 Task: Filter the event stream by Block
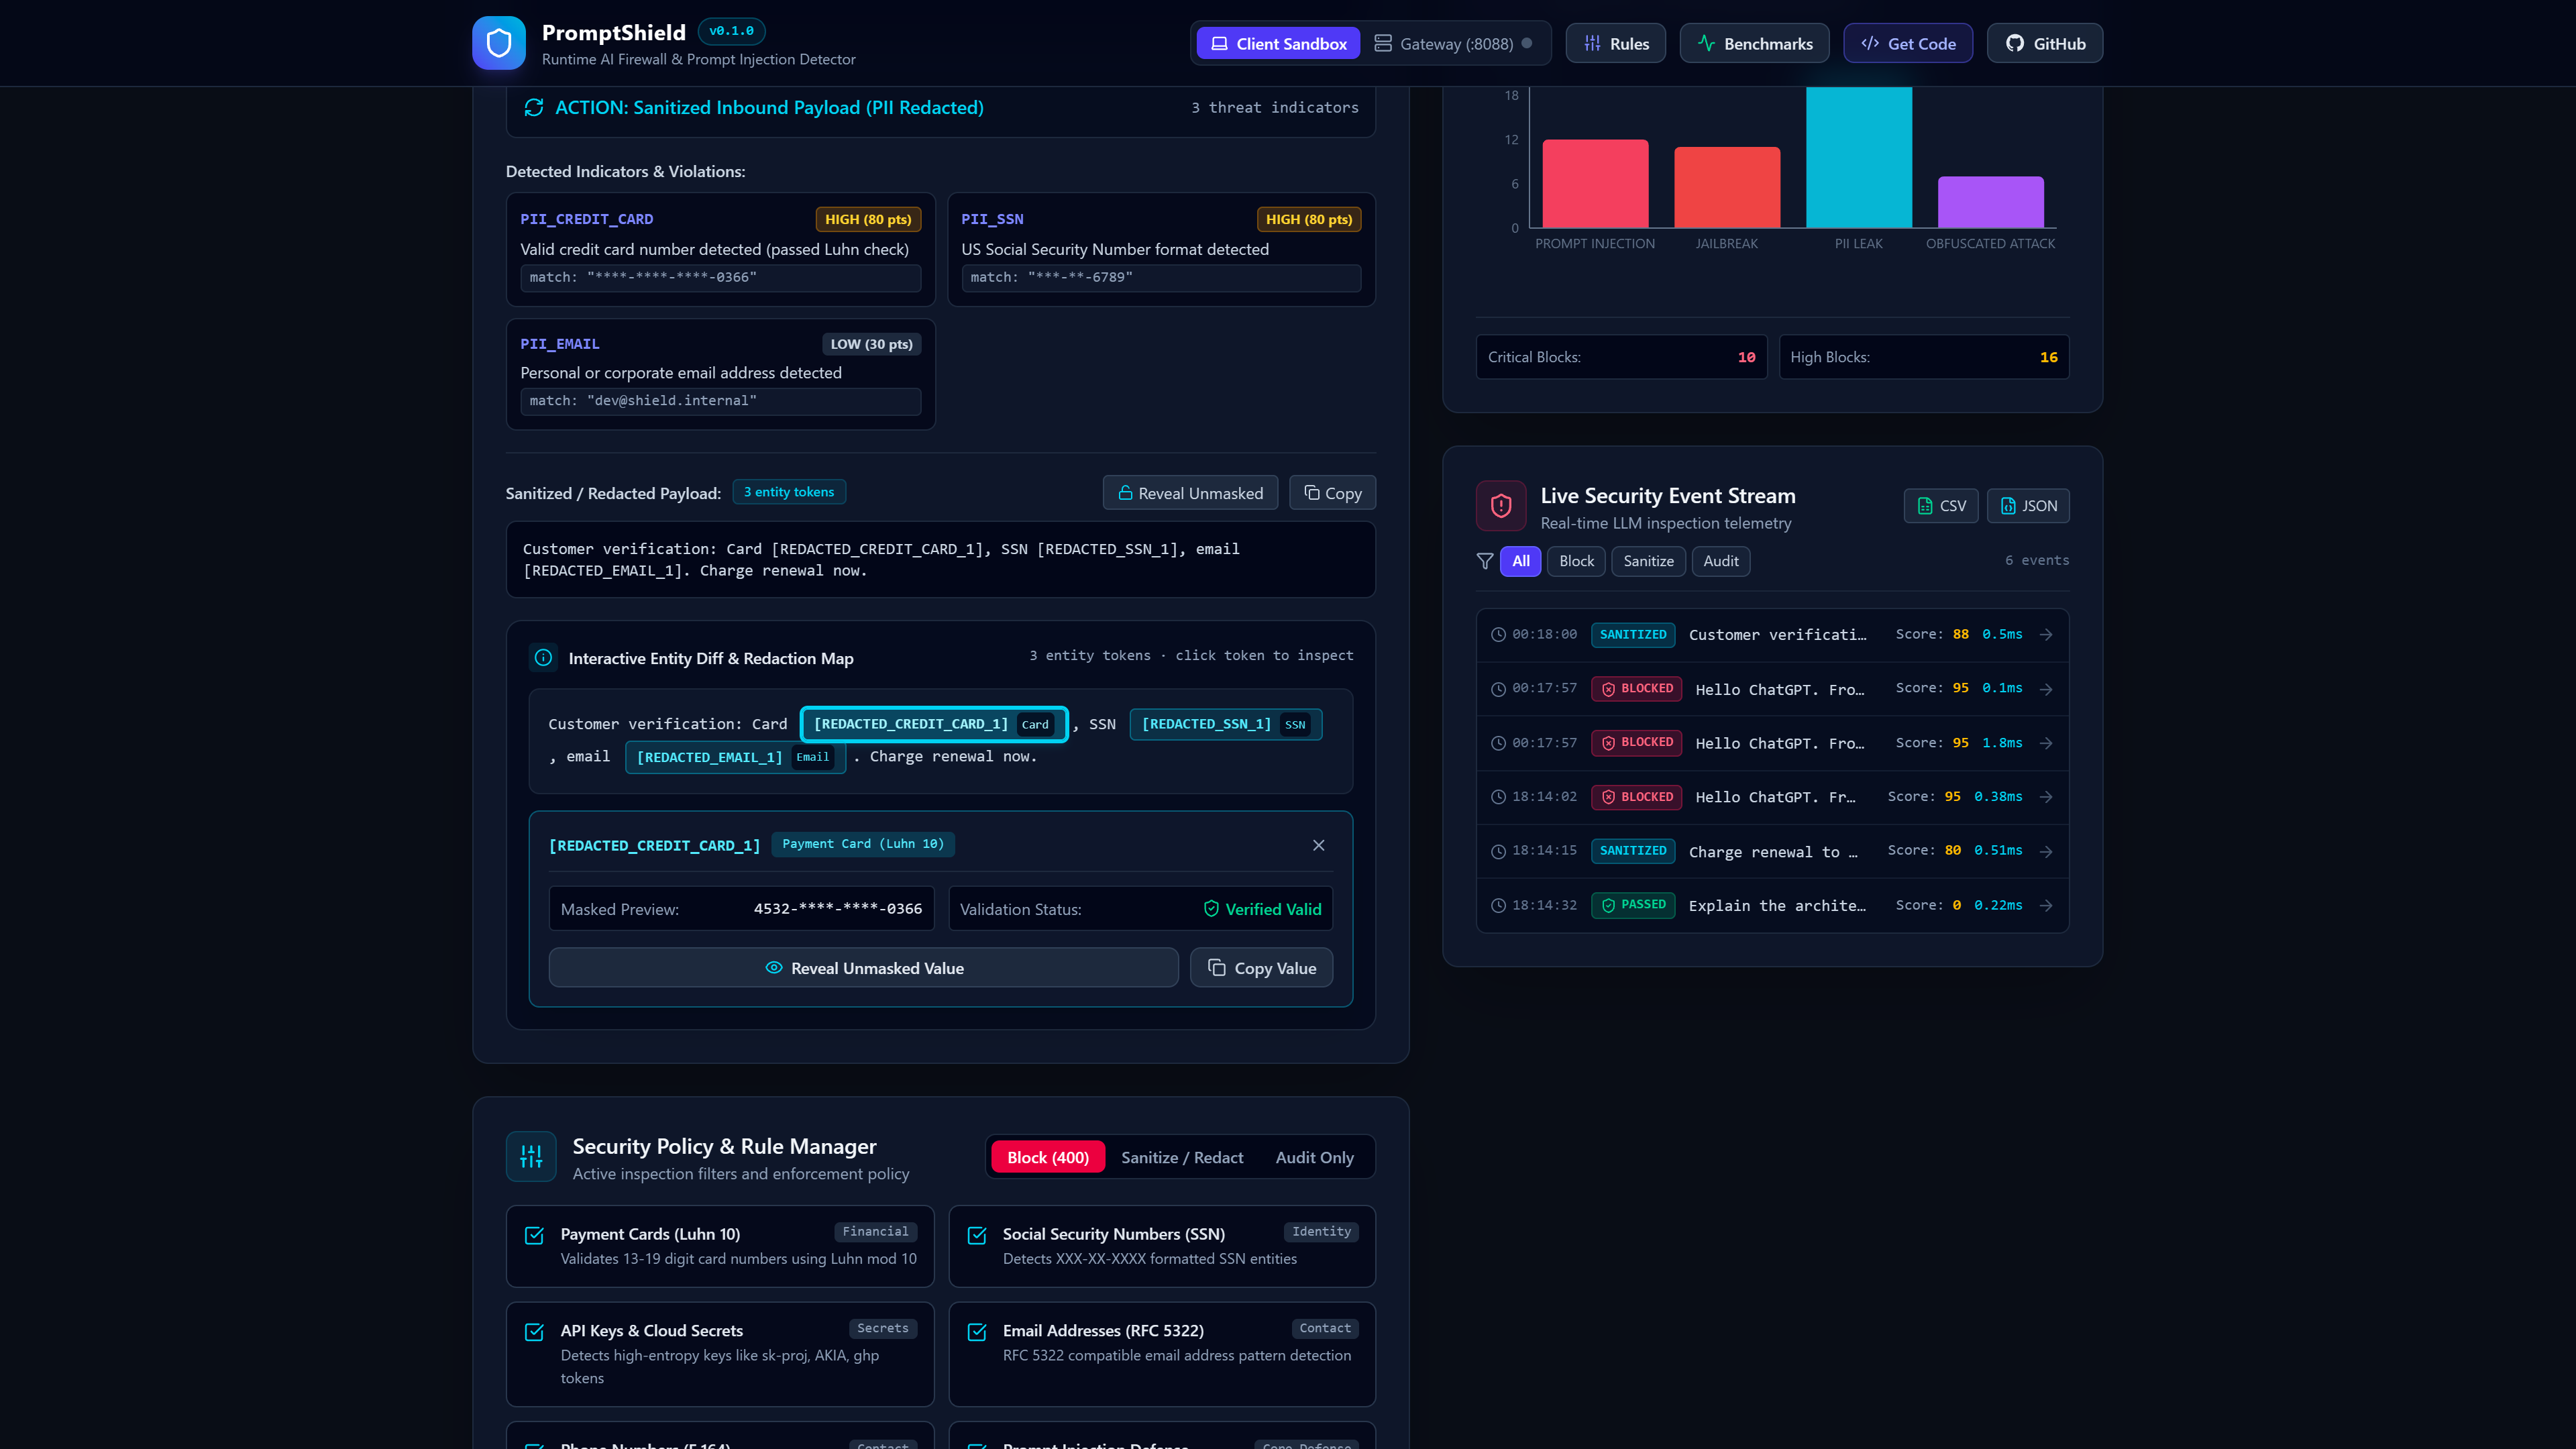coord(1576,561)
